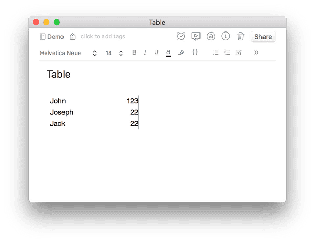Screen dimensions: 315x243
Task: Open the annotate (circled a) icon
Action: pos(211,36)
